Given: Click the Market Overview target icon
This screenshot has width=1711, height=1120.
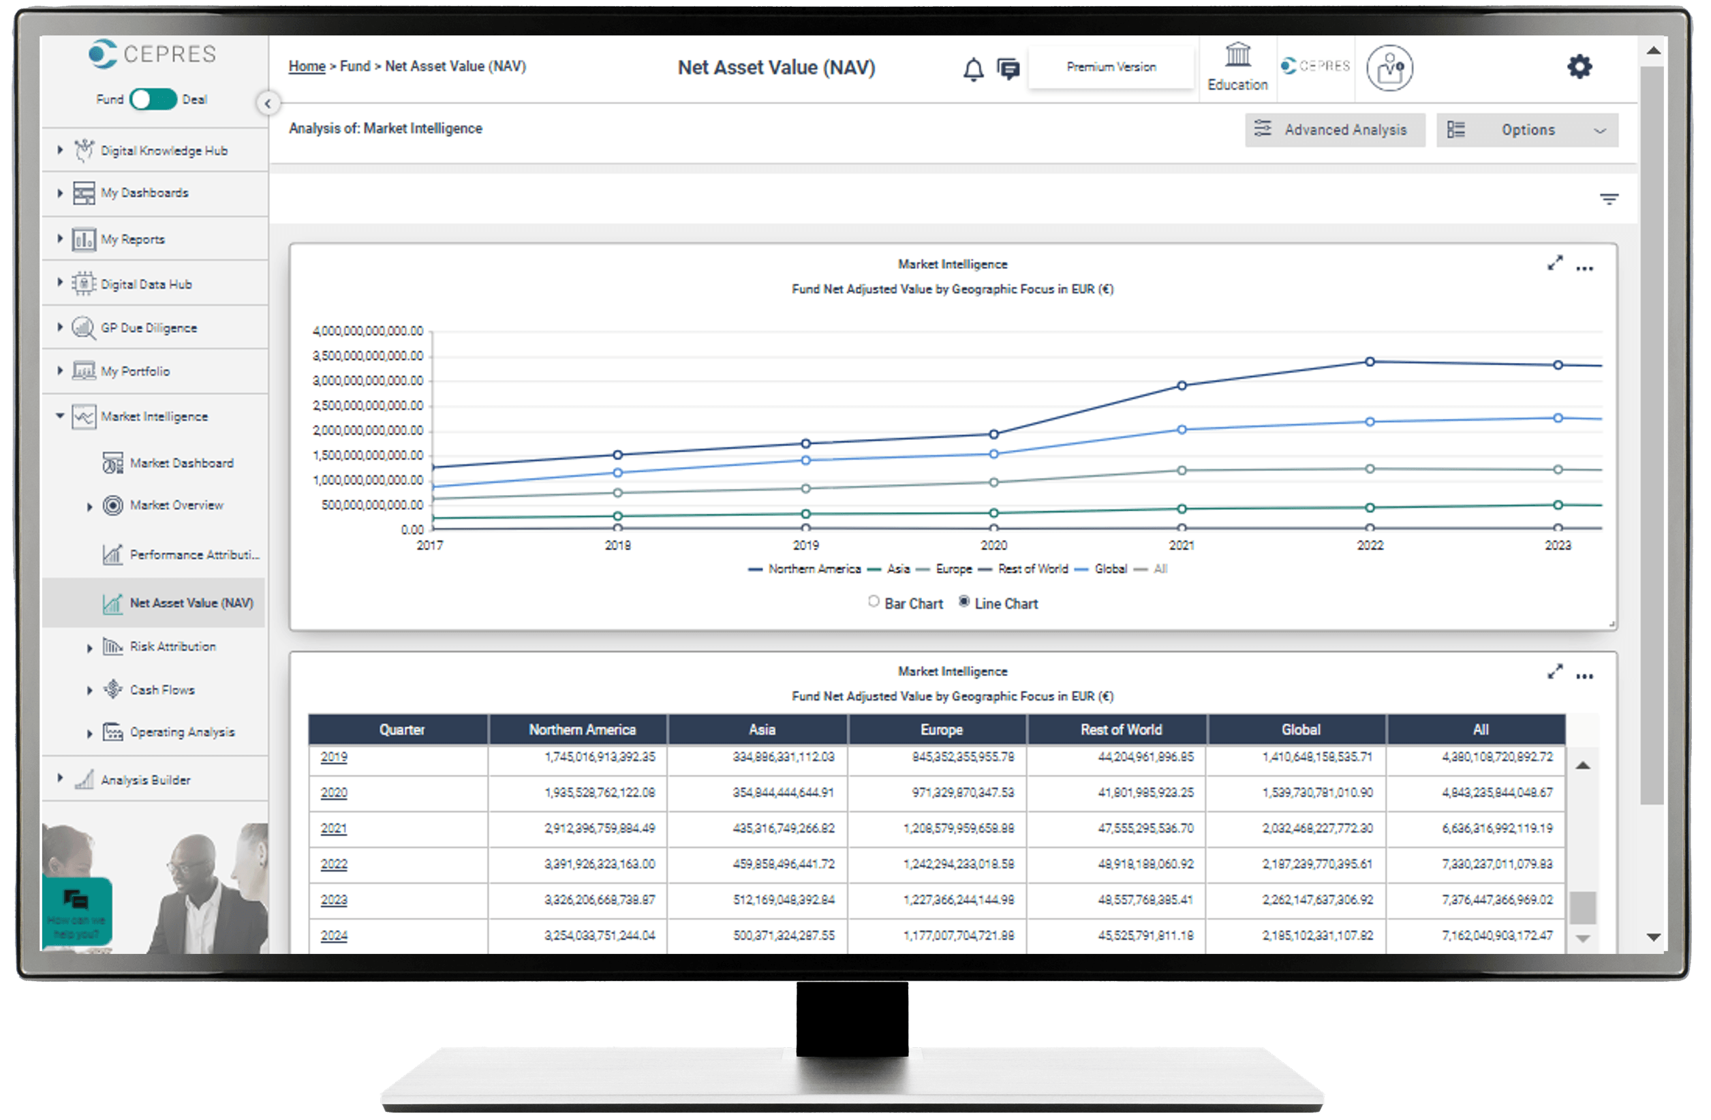Looking at the screenshot, I should point(113,506).
